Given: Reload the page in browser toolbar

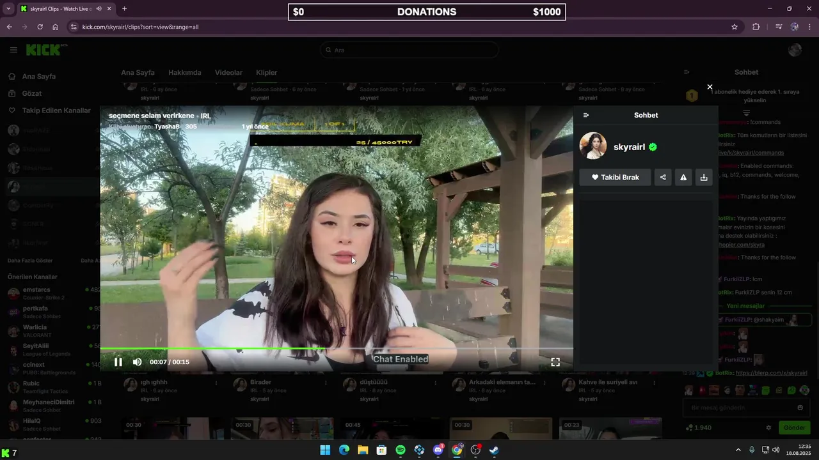Looking at the screenshot, I should pos(40,27).
